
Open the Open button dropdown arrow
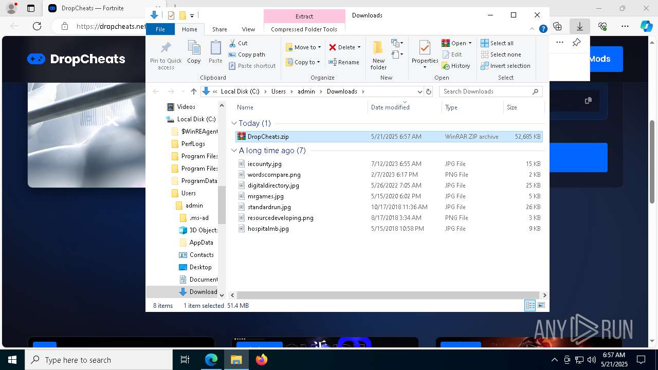470,43
